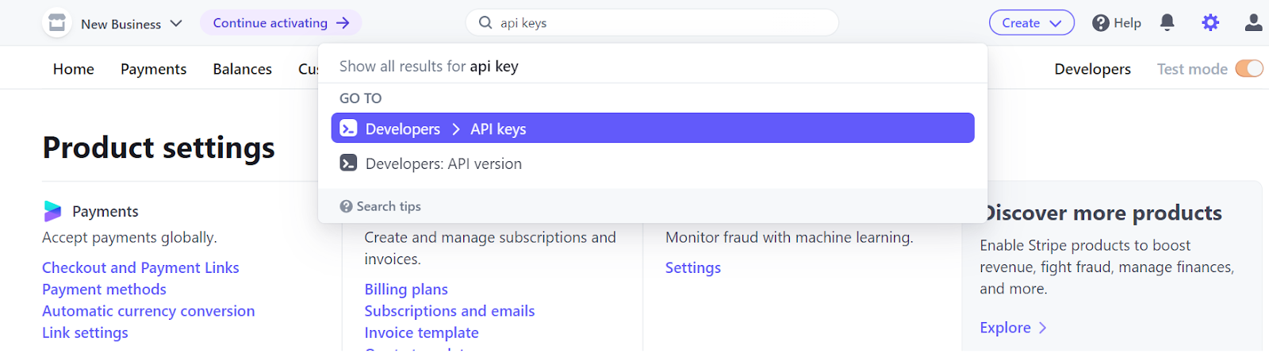1269x361 pixels.
Task: Go to the Payments tab
Action: coord(153,69)
